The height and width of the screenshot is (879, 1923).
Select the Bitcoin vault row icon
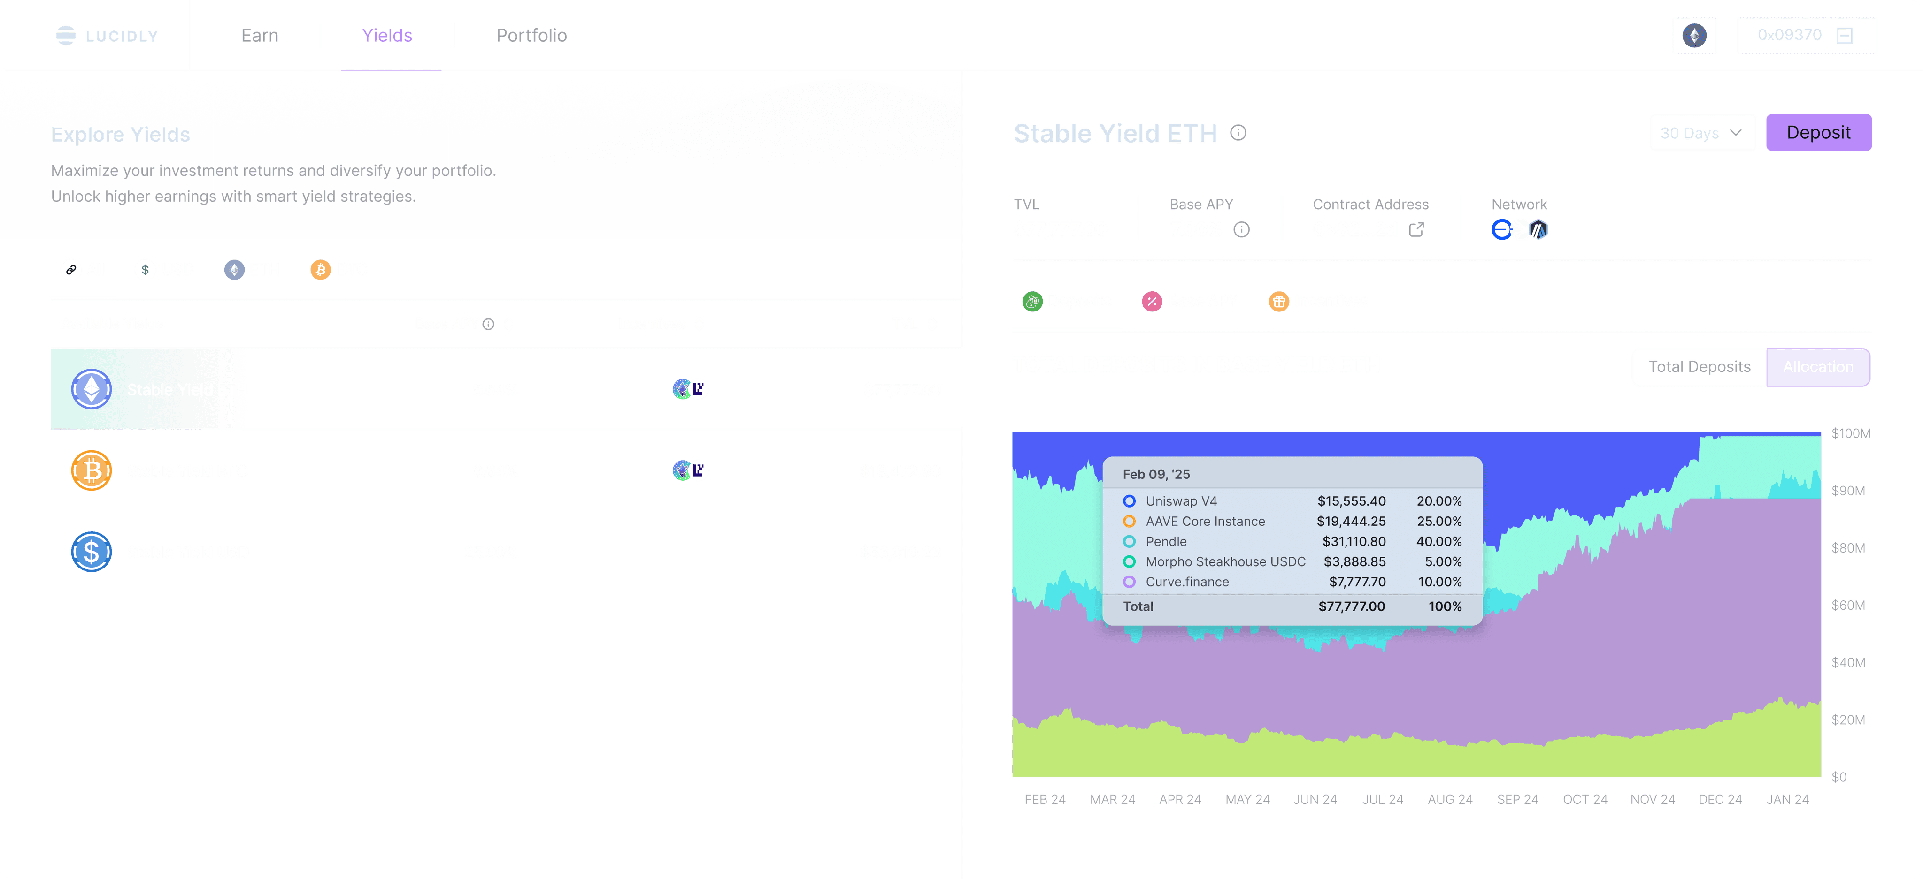point(91,470)
